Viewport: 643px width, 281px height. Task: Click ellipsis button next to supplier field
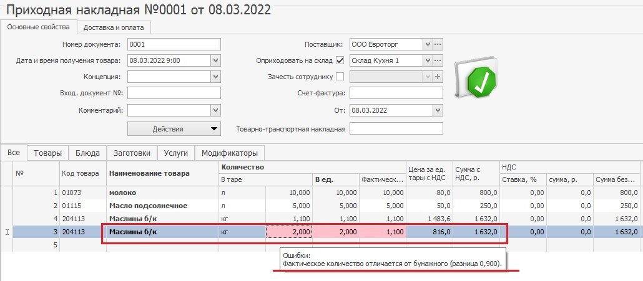pyautogui.click(x=438, y=44)
